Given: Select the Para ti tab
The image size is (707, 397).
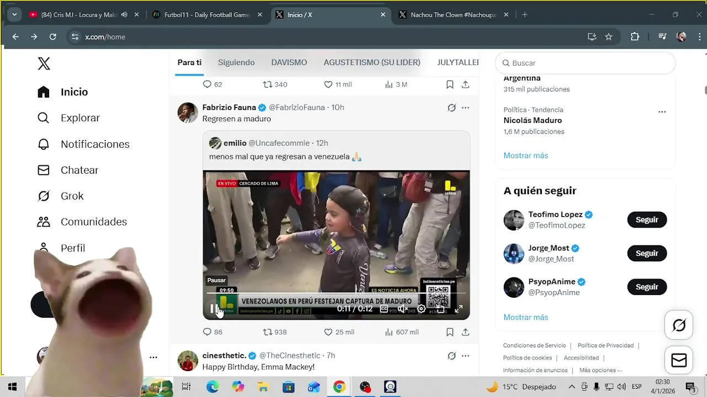Looking at the screenshot, I should [189, 62].
